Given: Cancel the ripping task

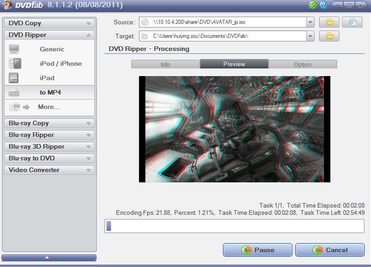Looking at the screenshot, I should [x=330, y=250].
